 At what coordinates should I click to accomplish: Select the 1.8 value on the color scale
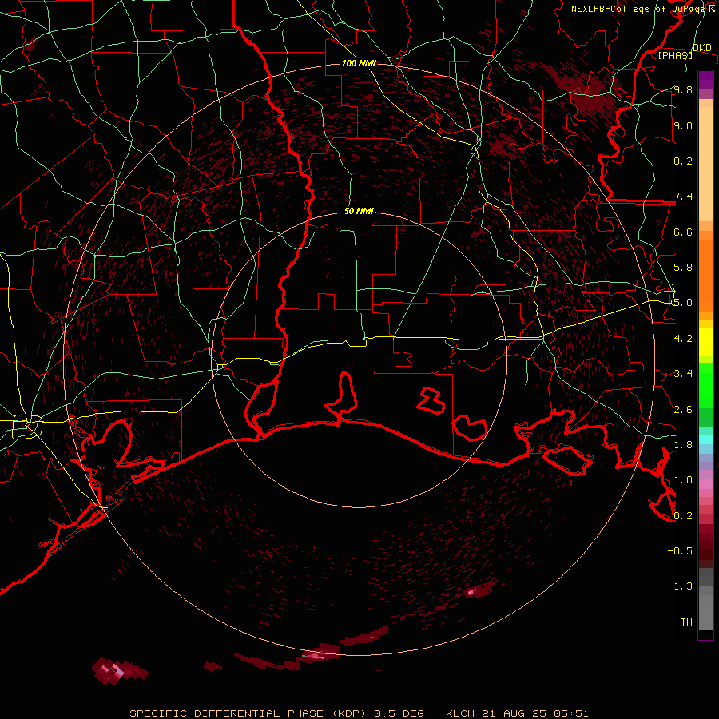[683, 445]
